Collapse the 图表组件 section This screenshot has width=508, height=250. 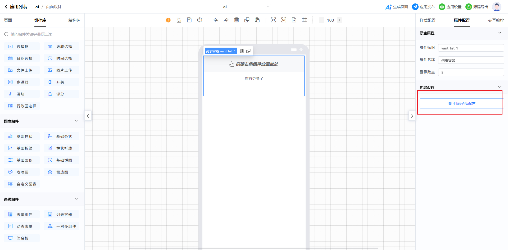tap(76, 121)
